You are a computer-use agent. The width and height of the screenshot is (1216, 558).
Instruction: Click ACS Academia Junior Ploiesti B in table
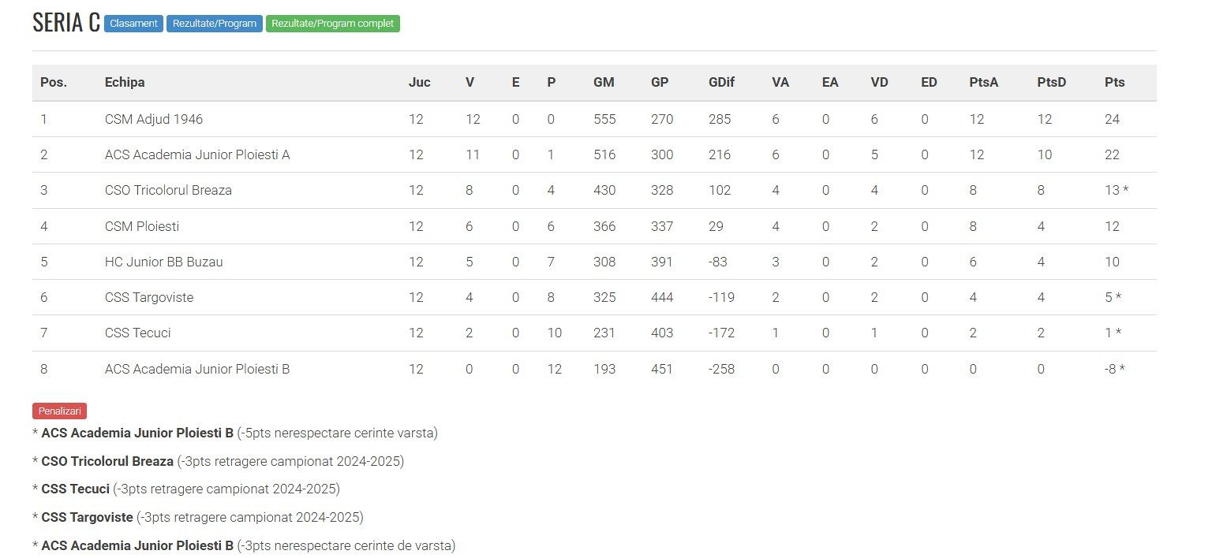(197, 369)
